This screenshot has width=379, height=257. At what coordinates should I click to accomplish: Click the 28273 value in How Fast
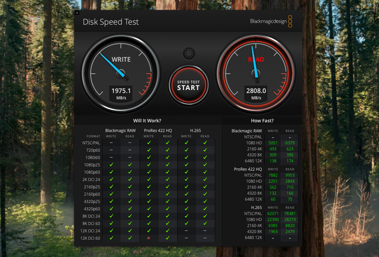tap(290, 220)
